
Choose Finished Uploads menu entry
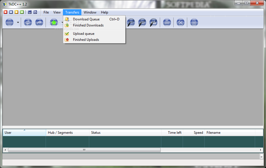(x=94, y=40)
